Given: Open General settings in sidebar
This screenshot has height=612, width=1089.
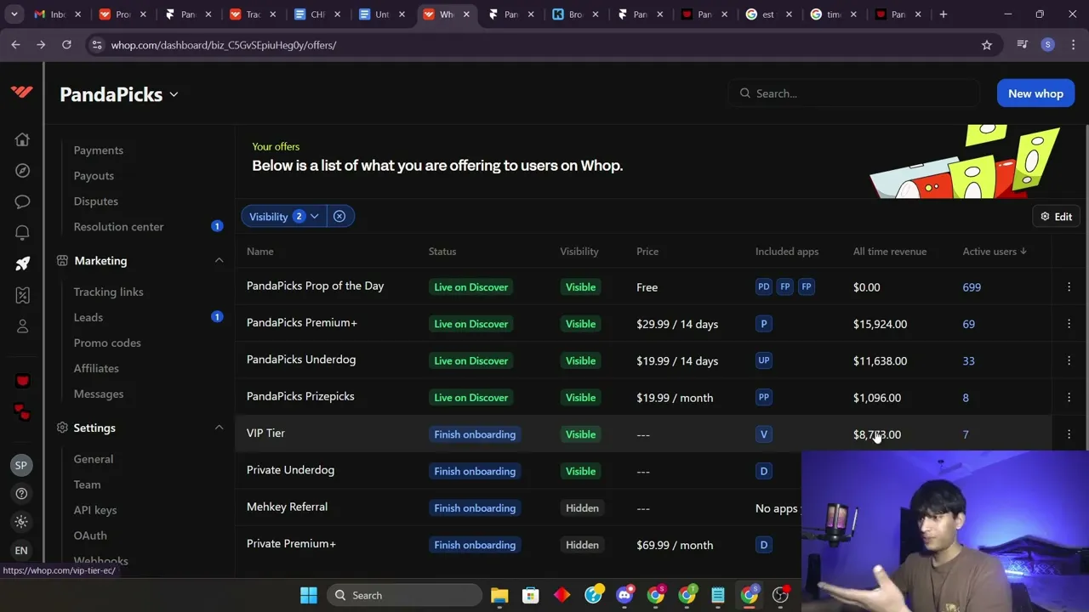Looking at the screenshot, I should click(x=93, y=459).
